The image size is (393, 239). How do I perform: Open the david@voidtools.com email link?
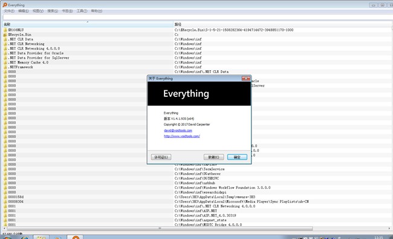[x=178, y=131]
